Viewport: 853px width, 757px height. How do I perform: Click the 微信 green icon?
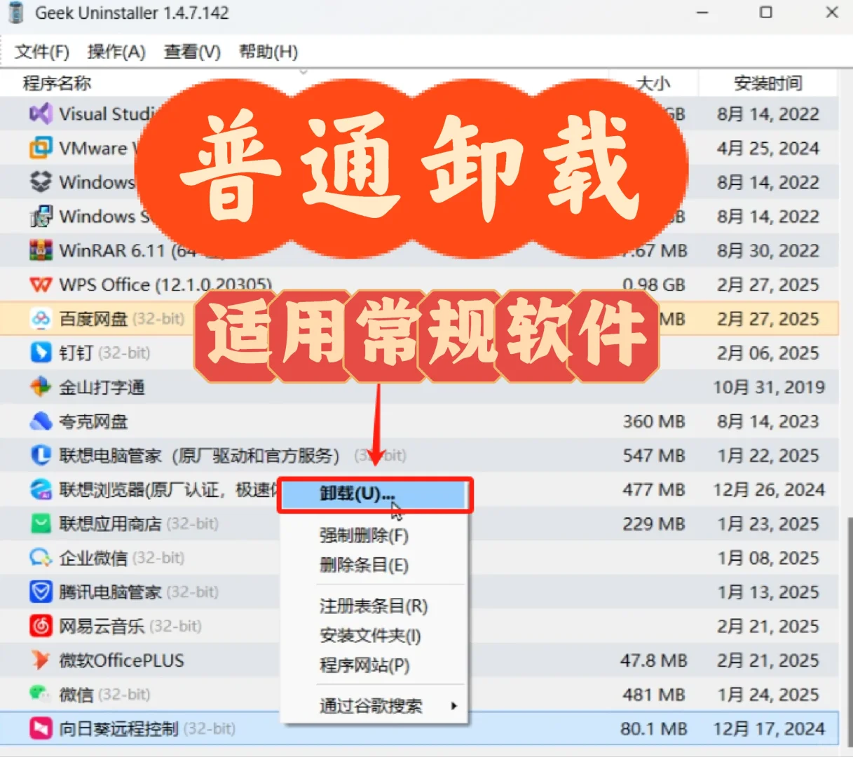pos(40,694)
